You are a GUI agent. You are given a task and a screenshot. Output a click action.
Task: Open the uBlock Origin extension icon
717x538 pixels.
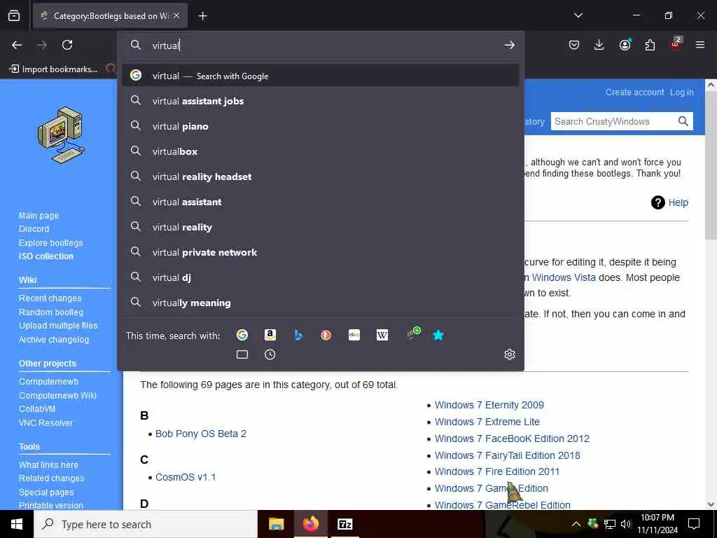(676, 43)
